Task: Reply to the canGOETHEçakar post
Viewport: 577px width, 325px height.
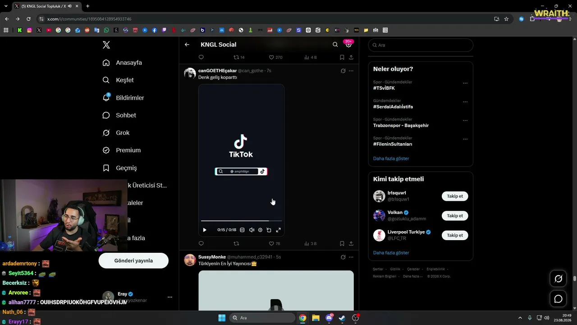Action: 201,243
